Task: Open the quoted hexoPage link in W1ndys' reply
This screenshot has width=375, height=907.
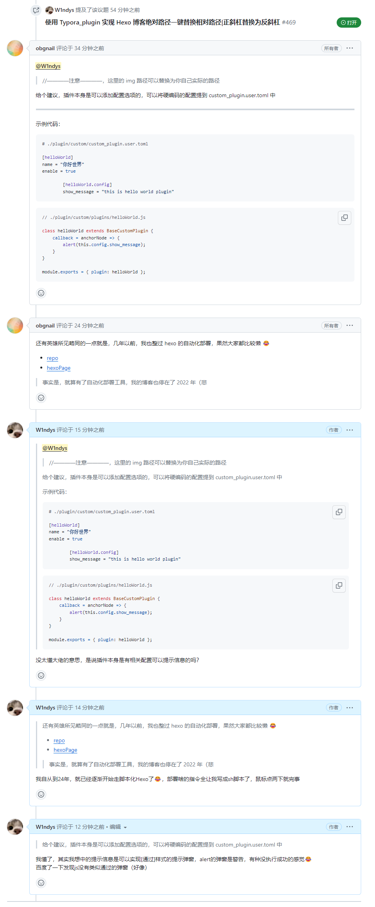Action: pos(65,750)
